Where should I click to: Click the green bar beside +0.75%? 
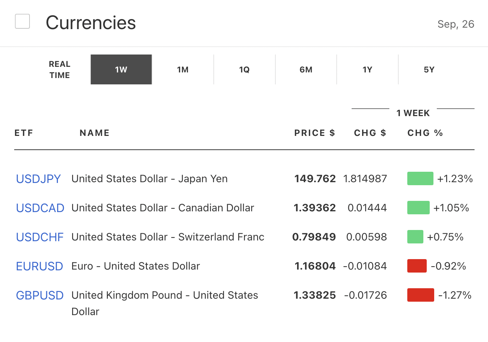tap(415, 237)
